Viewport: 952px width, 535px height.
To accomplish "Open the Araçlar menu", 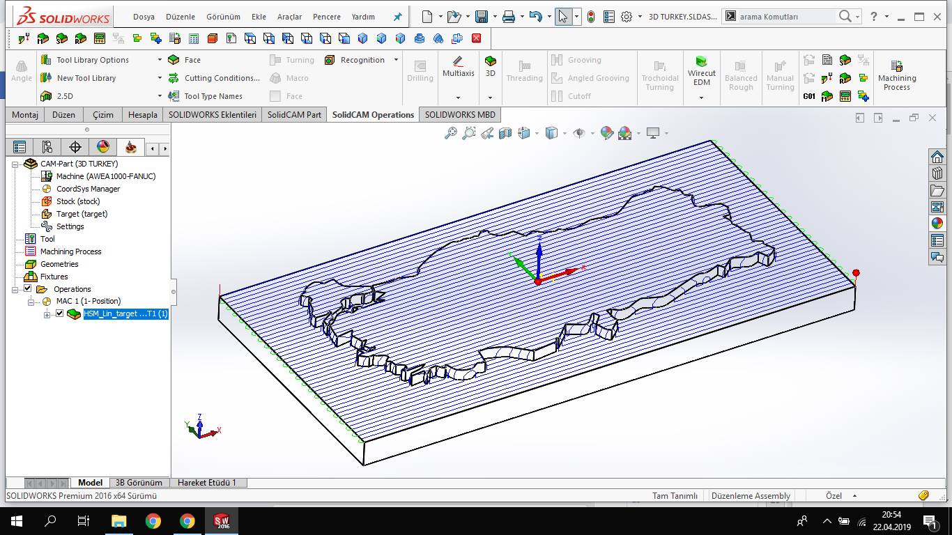I will (x=290, y=17).
